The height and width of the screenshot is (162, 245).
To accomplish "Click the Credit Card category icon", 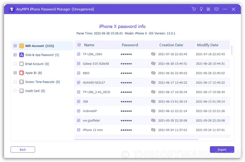I will coord(21,91).
